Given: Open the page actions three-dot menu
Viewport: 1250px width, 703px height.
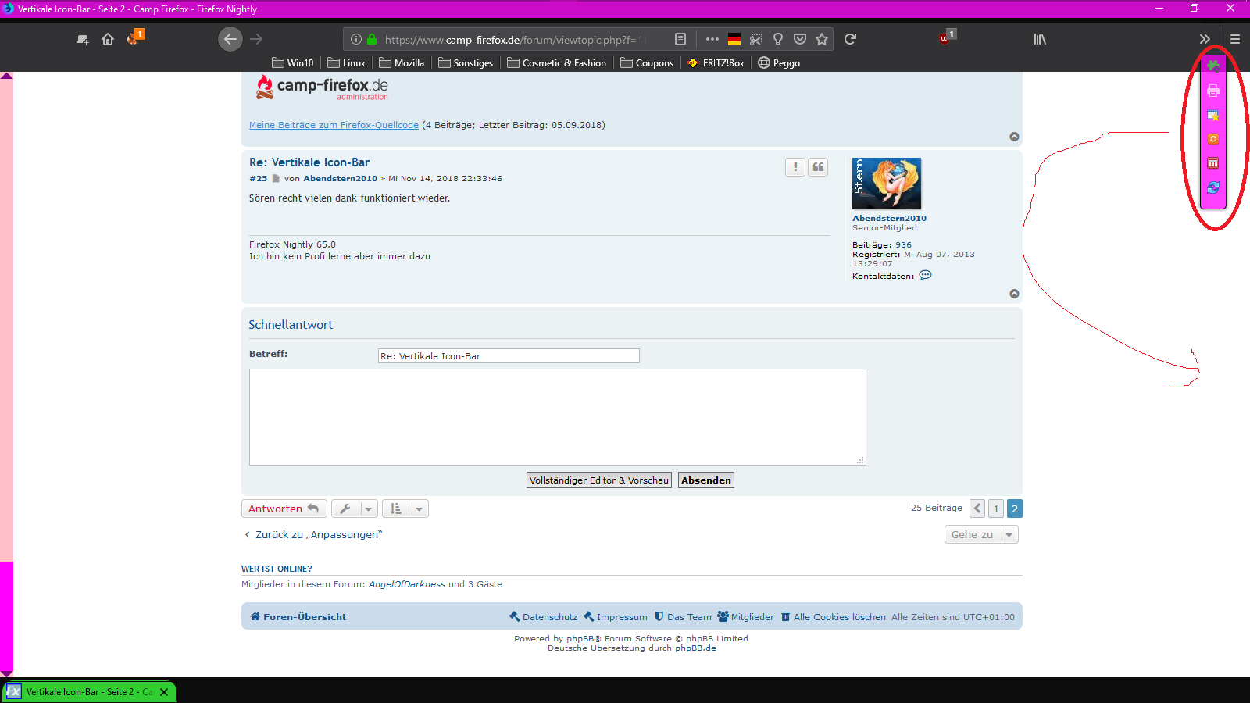Looking at the screenshot, I should click(x=712, y=39).
